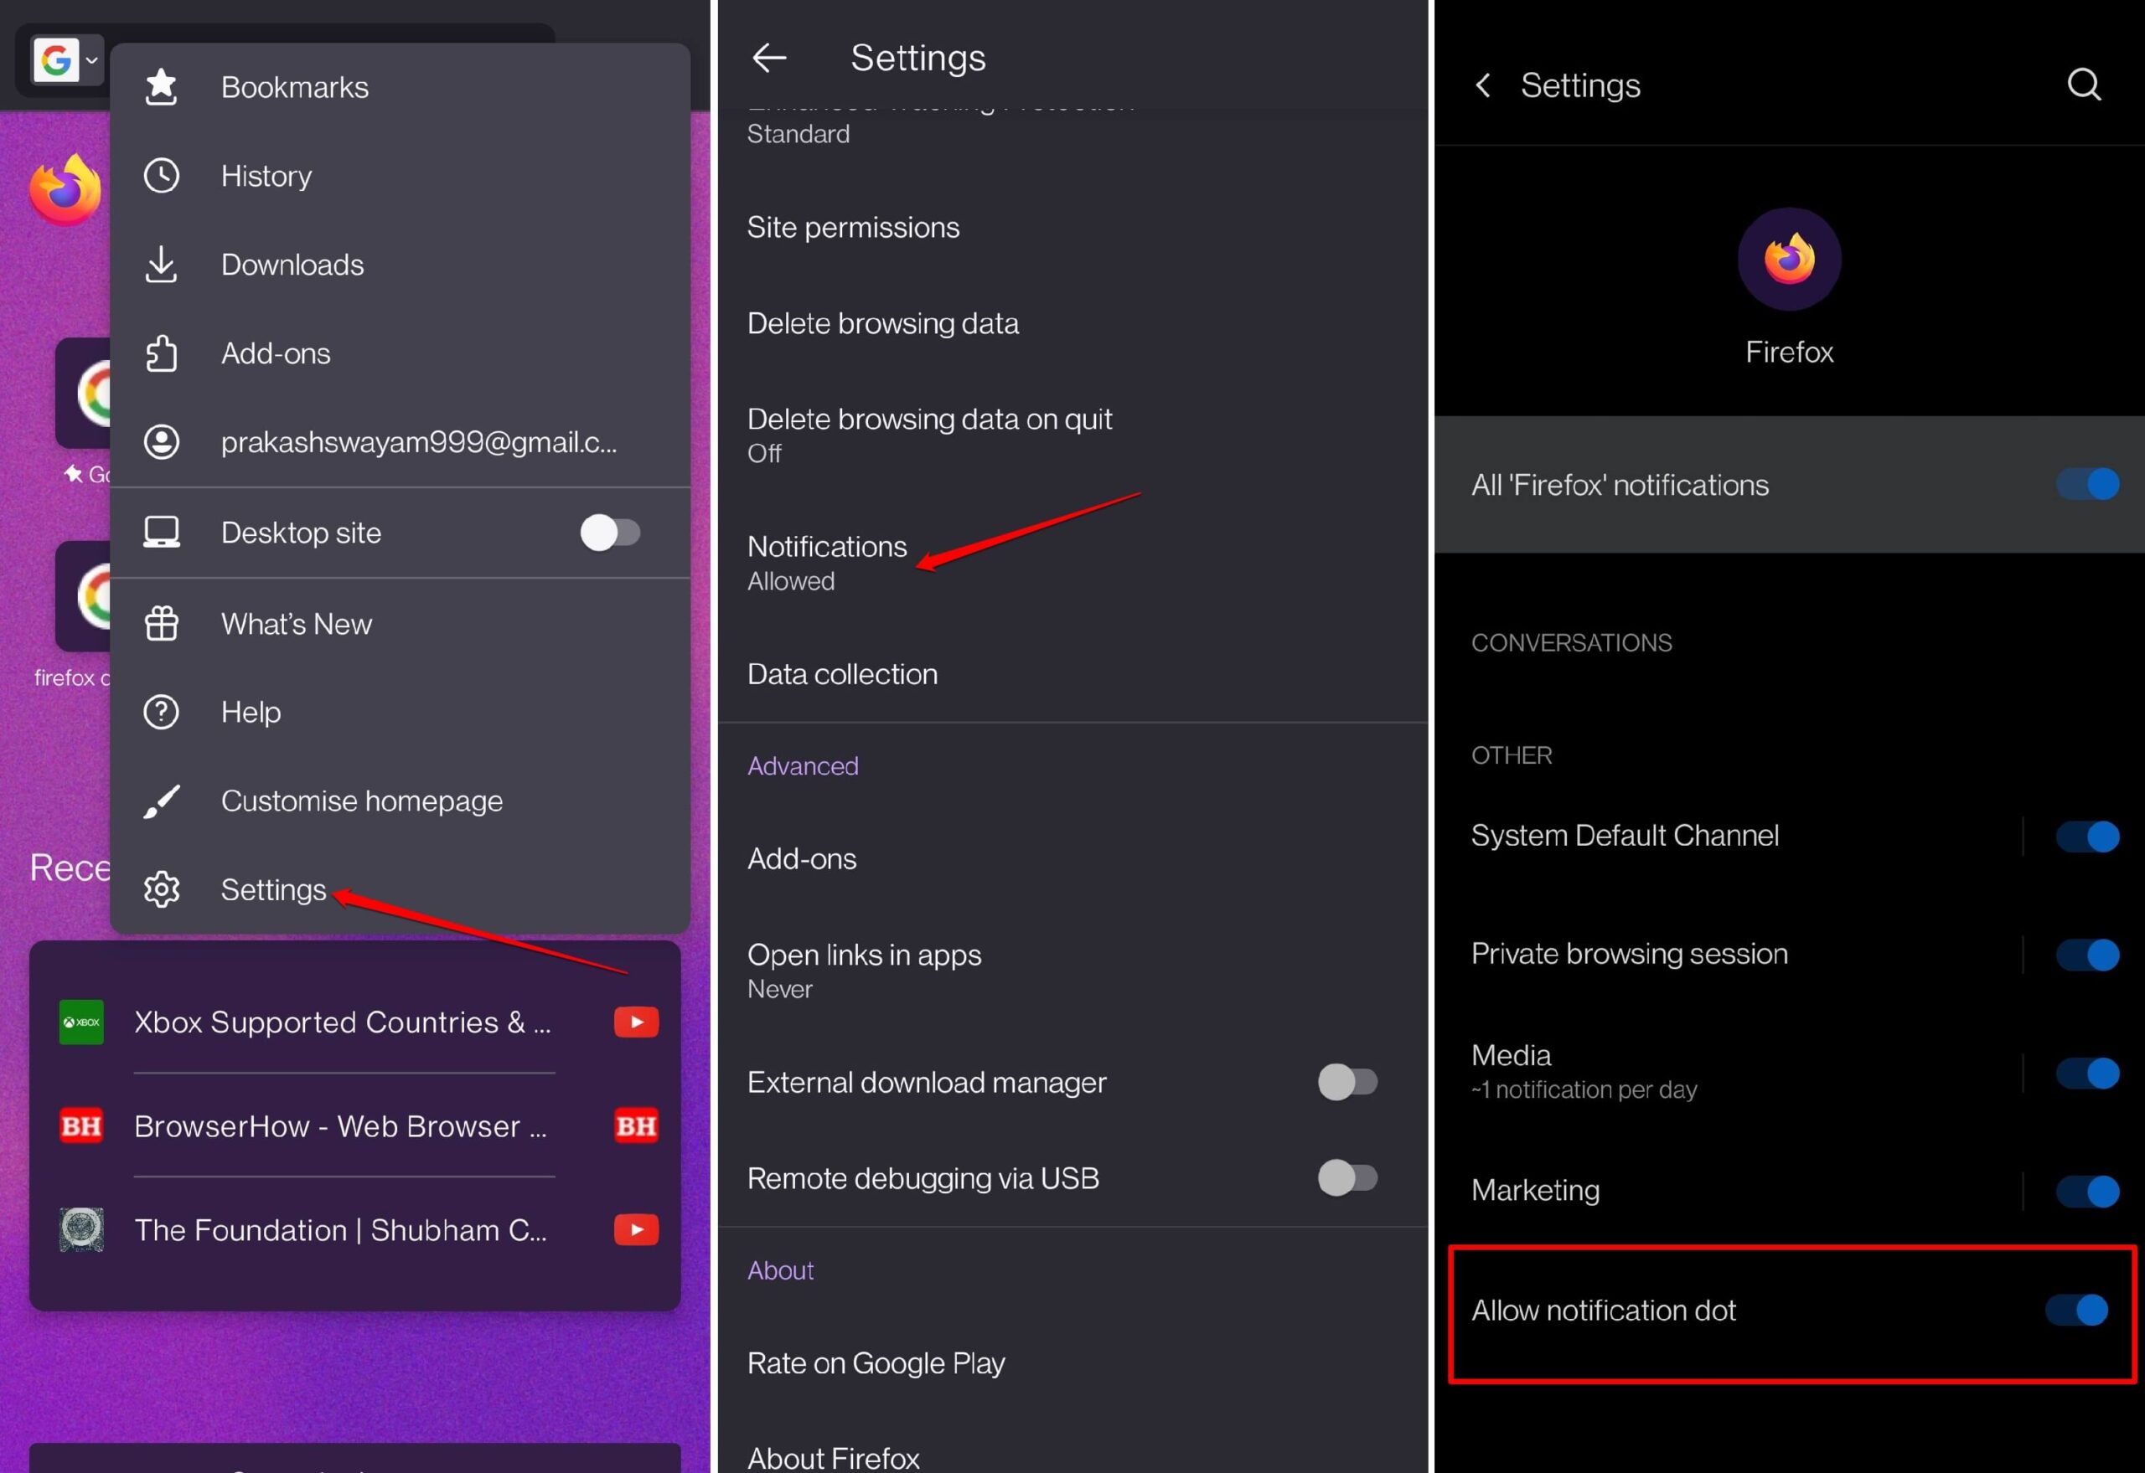Expand About section in settings
Viewport: 2145px width, 1473px height.
click(x=781, y=1270)
